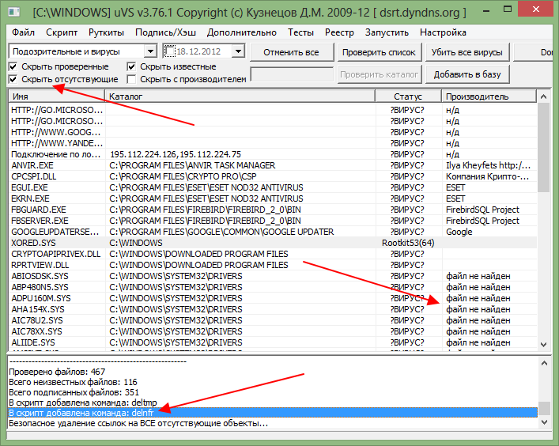
Task: Click the uVS application icon in title bar
Action: 14,12
